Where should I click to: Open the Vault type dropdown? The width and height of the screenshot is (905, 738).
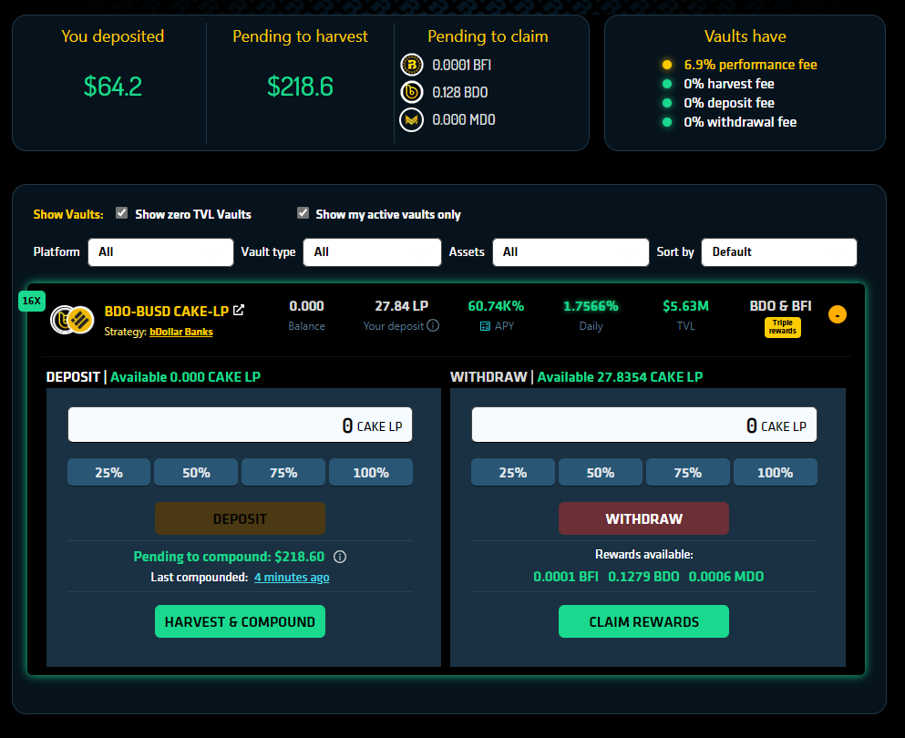tap(372, 252)
